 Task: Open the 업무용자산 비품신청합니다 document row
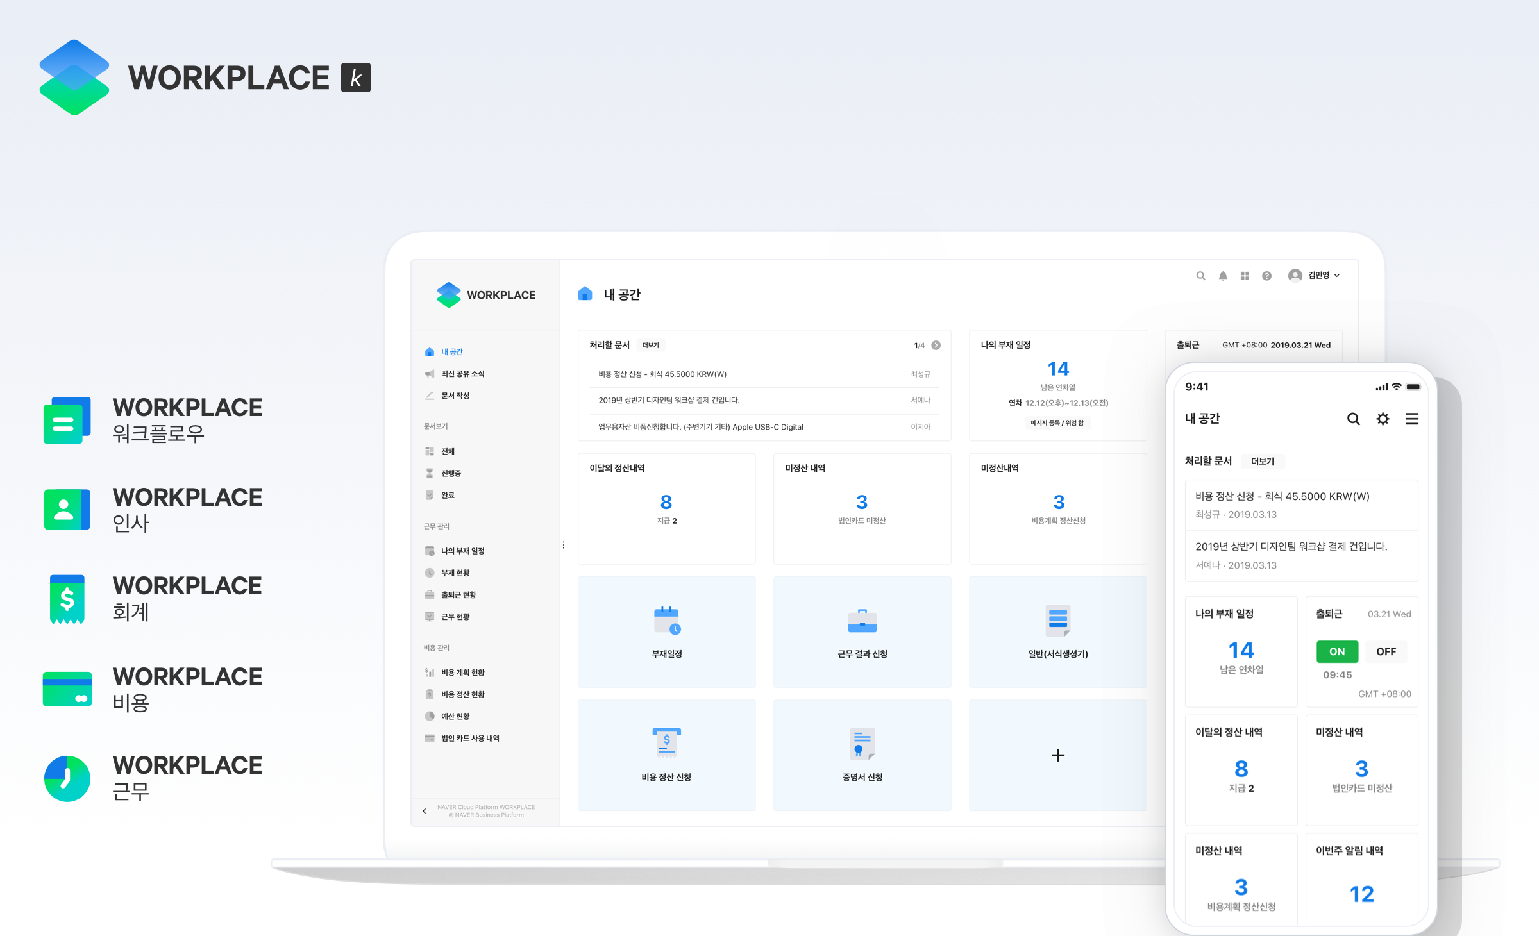pos(764,426)
